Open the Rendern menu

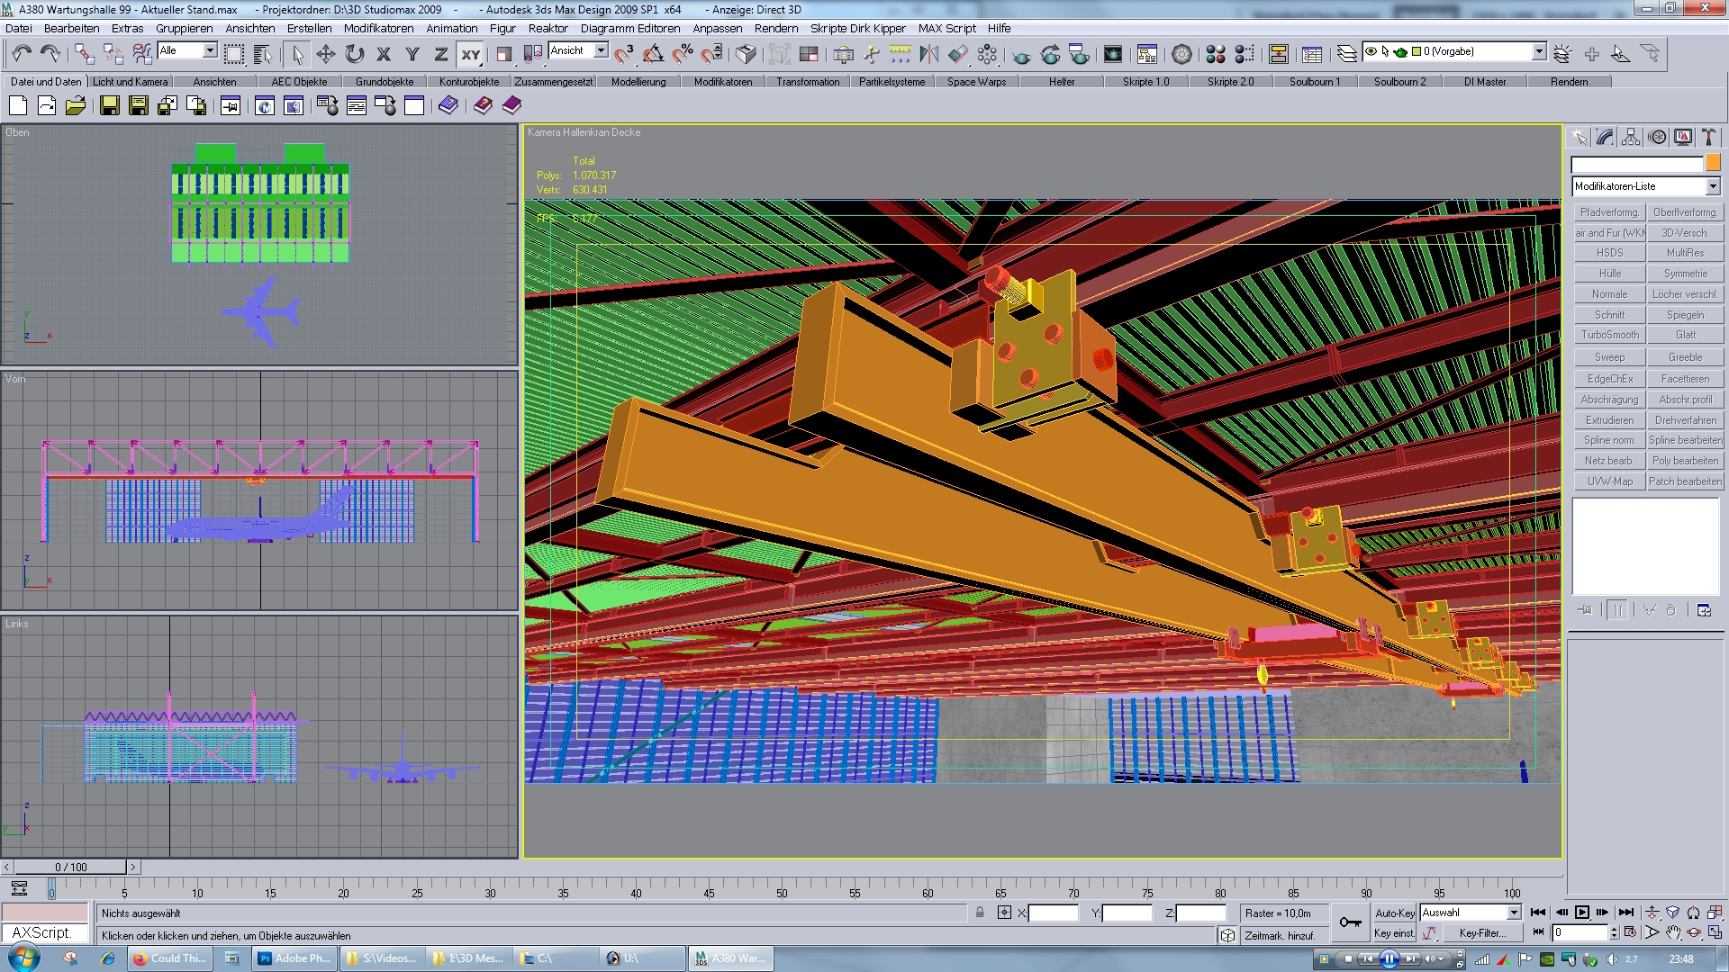[775, 28]
